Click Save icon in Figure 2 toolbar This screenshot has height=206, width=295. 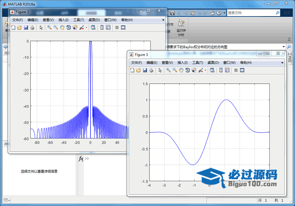pyautogui.click(x=26, y=28)
